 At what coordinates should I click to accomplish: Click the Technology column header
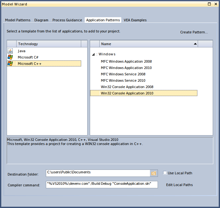click(48, 44)
